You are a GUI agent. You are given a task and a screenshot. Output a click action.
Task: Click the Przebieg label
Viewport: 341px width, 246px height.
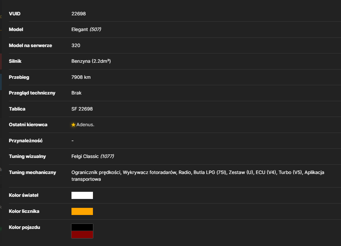point(19,77)
